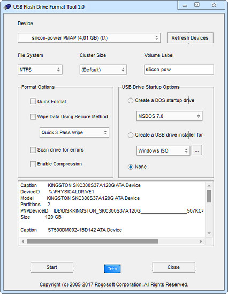Select the None startup option

coord(131,167)
